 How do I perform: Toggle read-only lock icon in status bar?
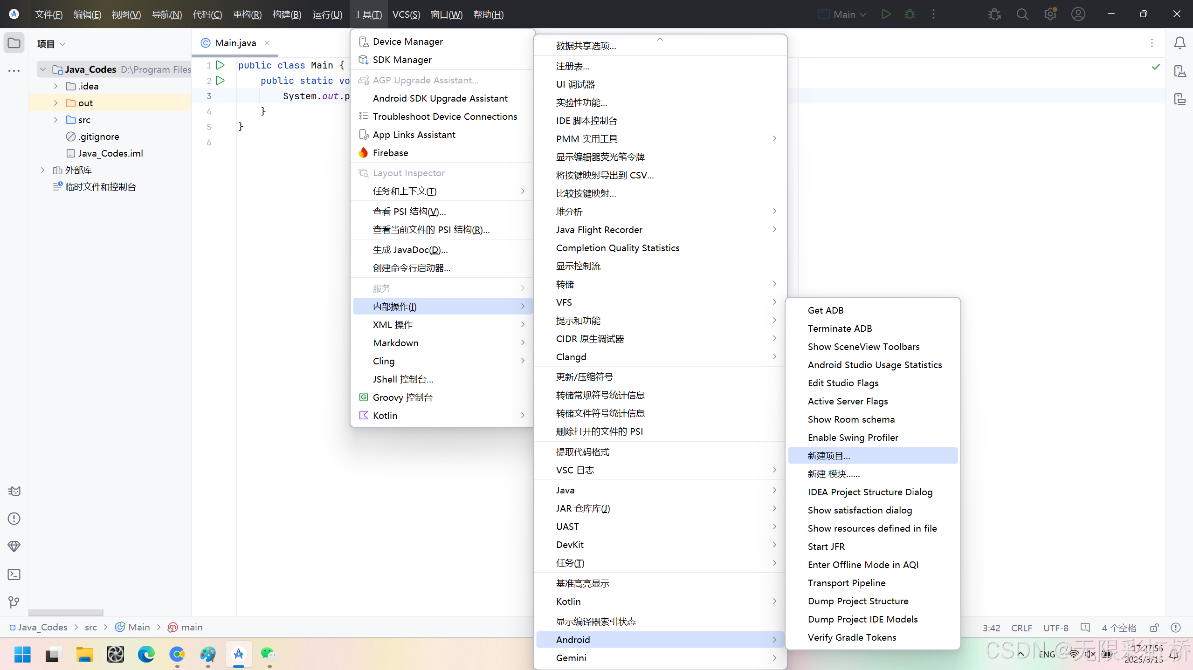point(1154,628)
